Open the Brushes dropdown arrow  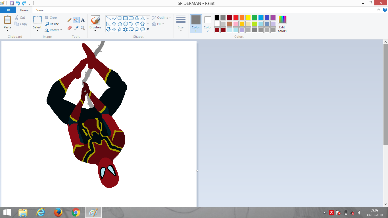95,31
